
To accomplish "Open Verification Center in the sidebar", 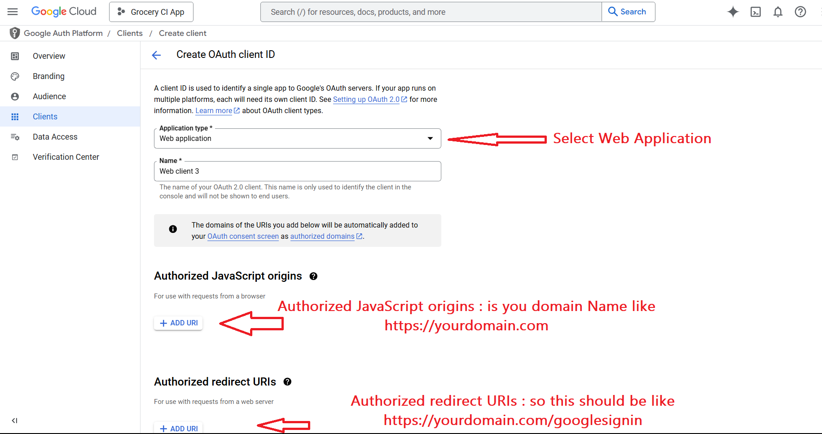I will pos(70,157).
